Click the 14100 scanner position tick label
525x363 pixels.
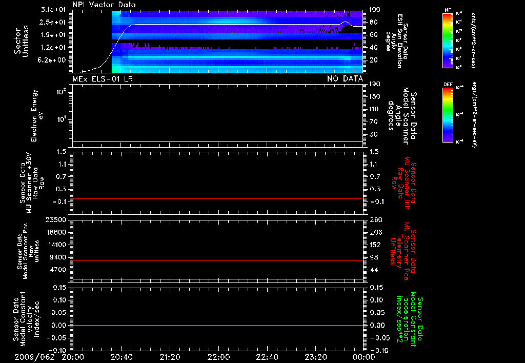click(x=56, y=245)
